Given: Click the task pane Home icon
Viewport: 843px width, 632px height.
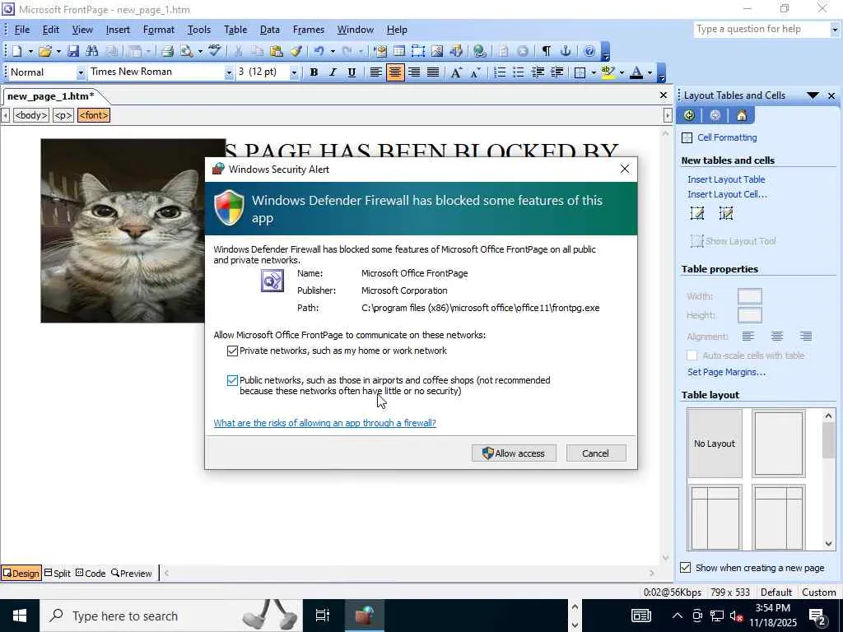Looking at the screenshot, I should pos(742,115).
